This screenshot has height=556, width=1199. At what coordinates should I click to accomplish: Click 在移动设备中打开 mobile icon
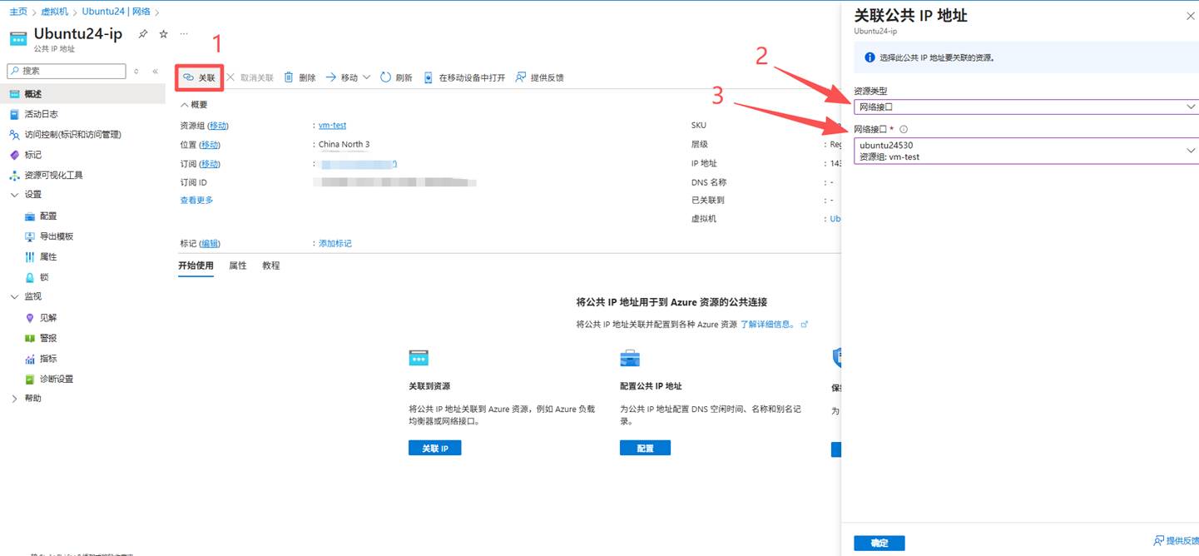[x=429, y=77]
